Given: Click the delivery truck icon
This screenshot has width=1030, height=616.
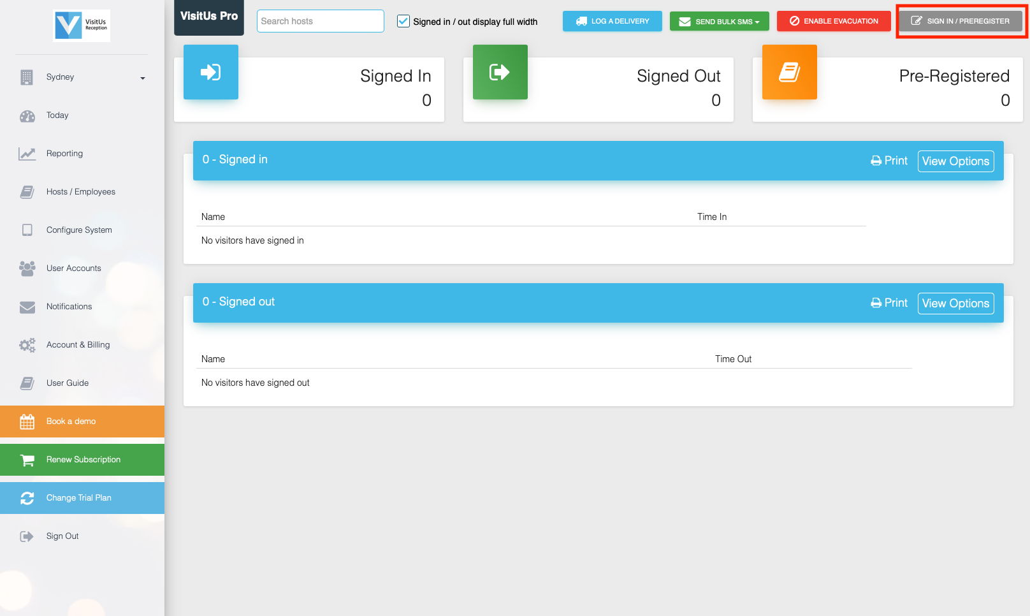Looking at the screenshot, I should [x=581, y=21].
